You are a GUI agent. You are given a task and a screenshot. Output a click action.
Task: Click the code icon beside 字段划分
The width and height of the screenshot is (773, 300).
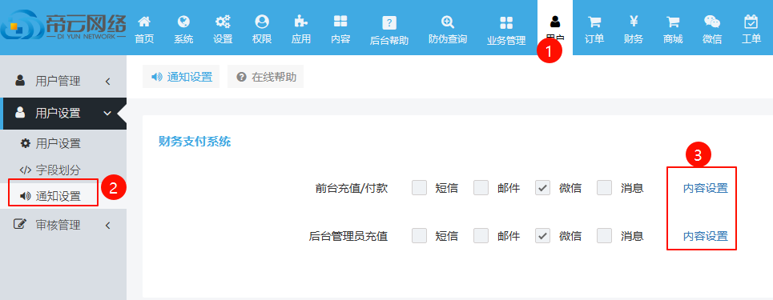pyautogui.click(x=25, y=170)
